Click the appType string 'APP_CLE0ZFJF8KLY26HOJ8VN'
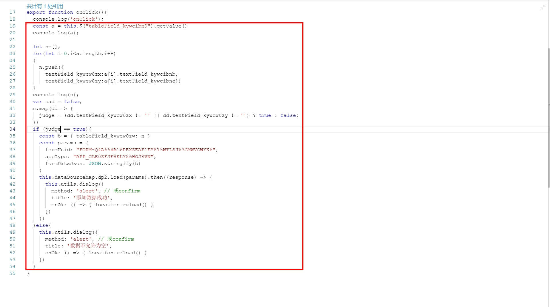 113,157
